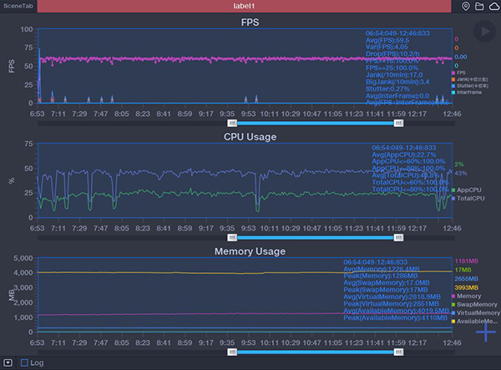The height and width of the screenshot is (370, 501).
Task: Click the Memory Usage chart title
Action: (x=250, y=251)
